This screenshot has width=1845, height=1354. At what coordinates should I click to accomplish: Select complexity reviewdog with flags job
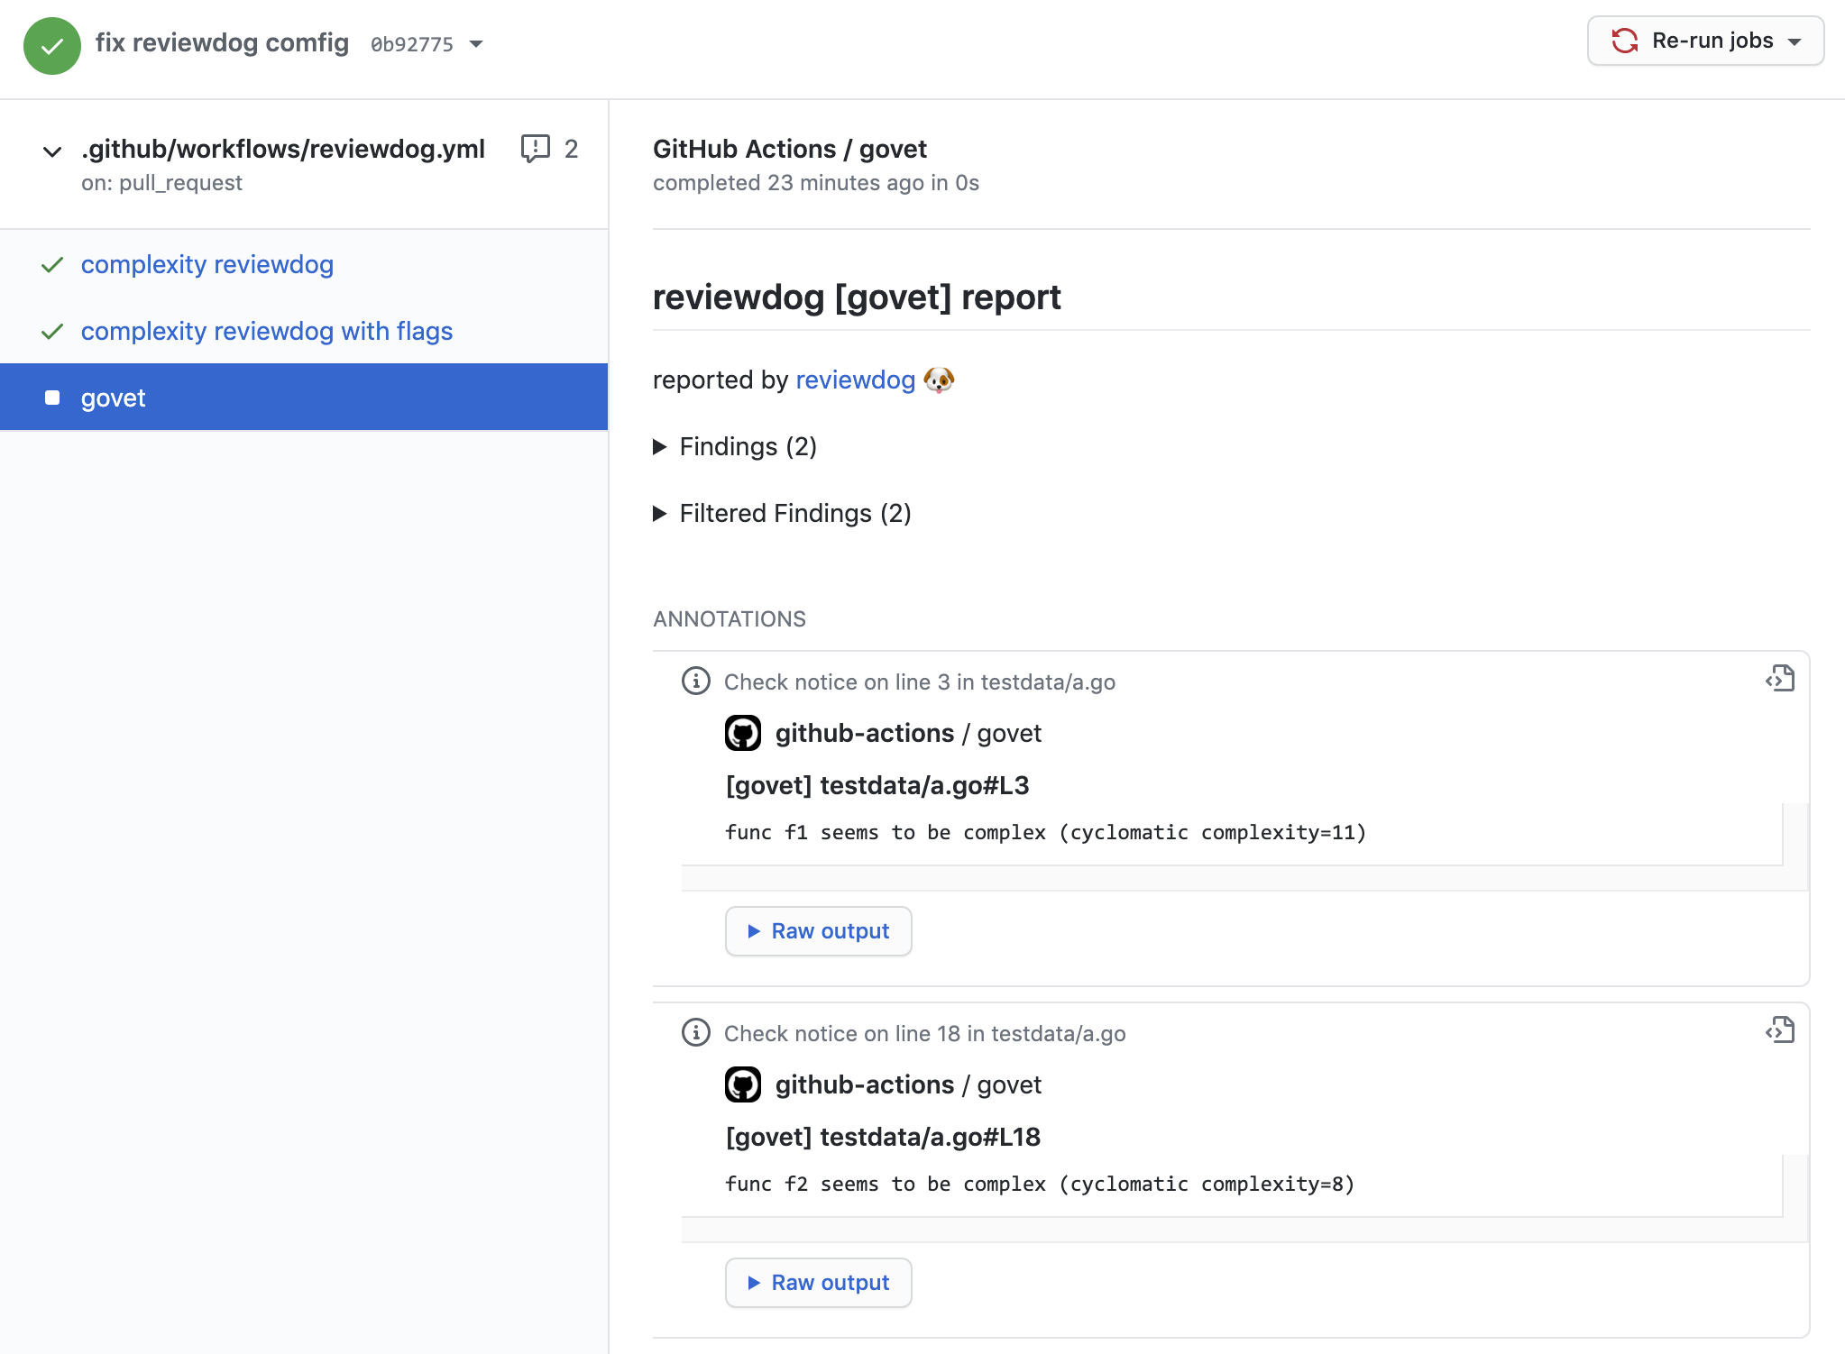click(266, 332)
